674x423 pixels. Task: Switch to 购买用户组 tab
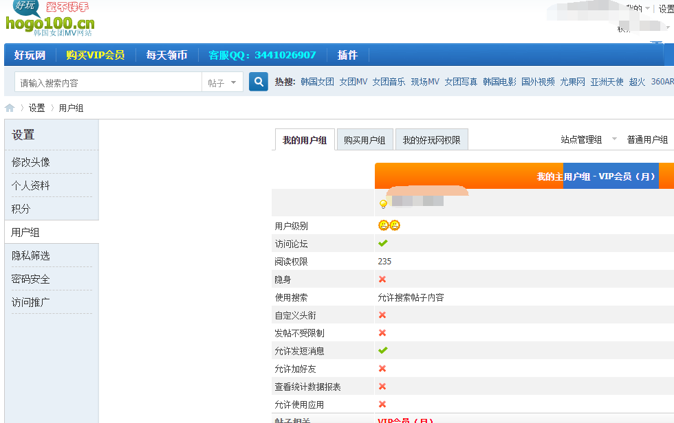click(x=365, y=140)
